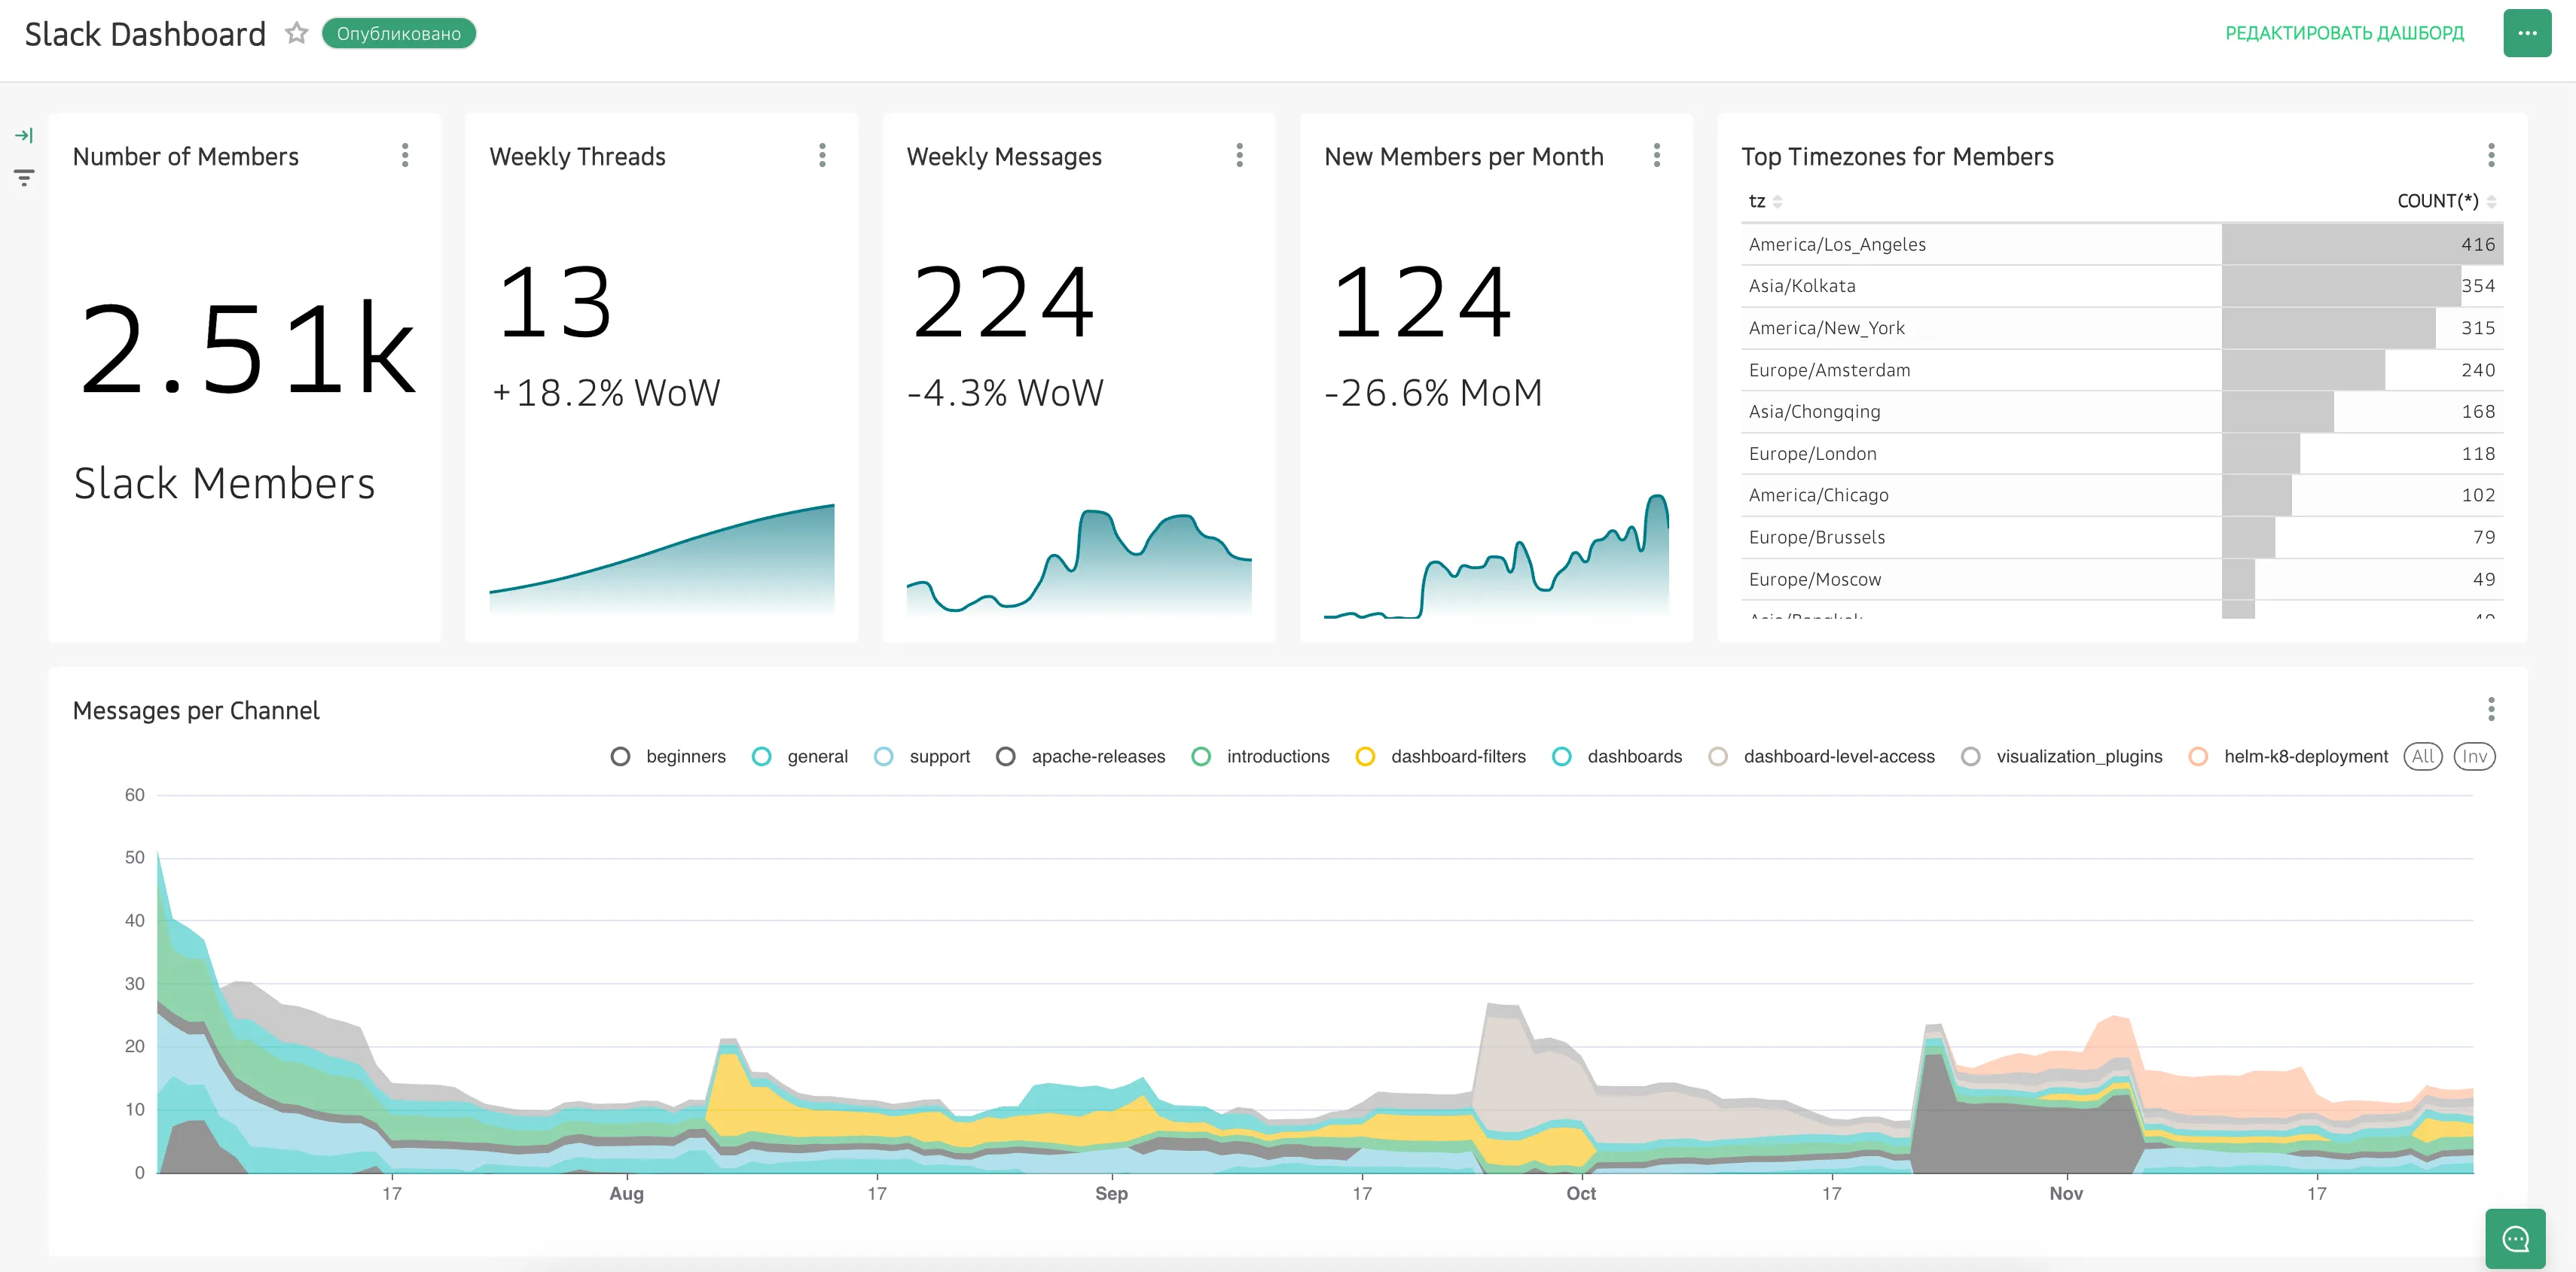The image size is (2576, 1272).
Task: Click the Europe/Amsterdam timezone row
Action: pyautogui.click(x=2121, y=371)
